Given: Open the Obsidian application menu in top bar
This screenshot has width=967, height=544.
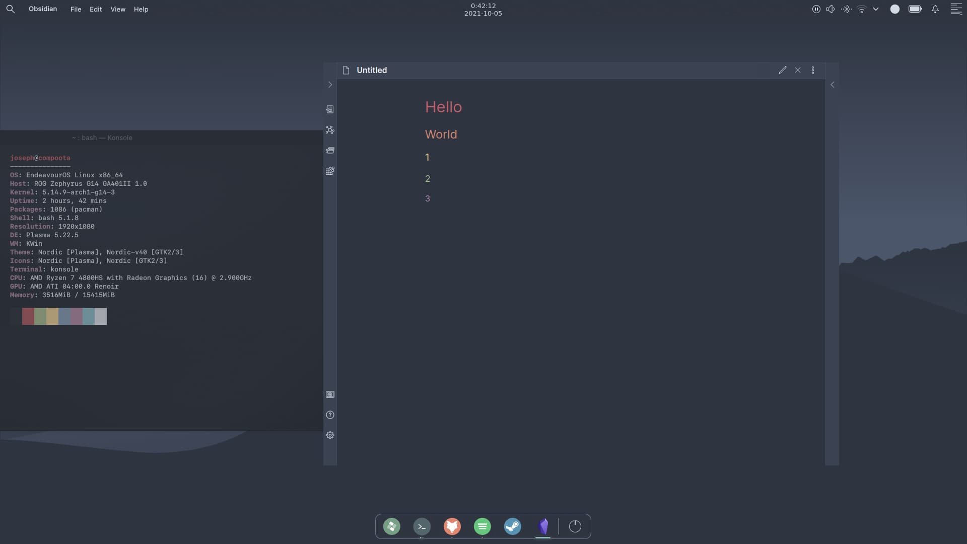Looking at the screenshot, I should [x=43, y=9].
